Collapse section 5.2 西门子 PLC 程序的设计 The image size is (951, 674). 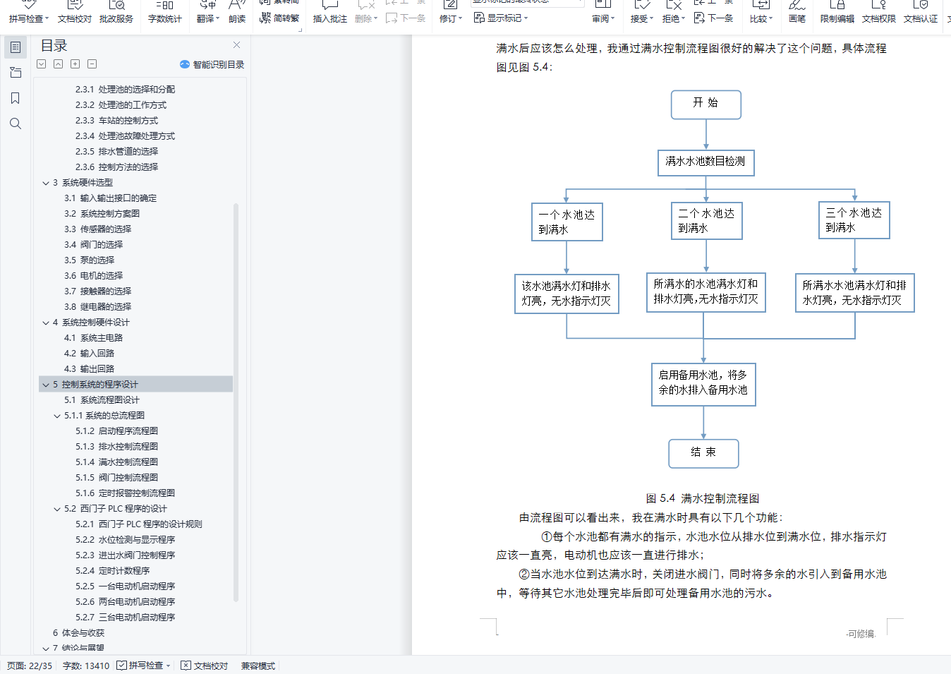[x=58, y=509]
